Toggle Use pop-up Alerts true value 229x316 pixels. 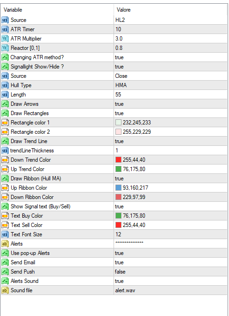[x=119, y=253]
